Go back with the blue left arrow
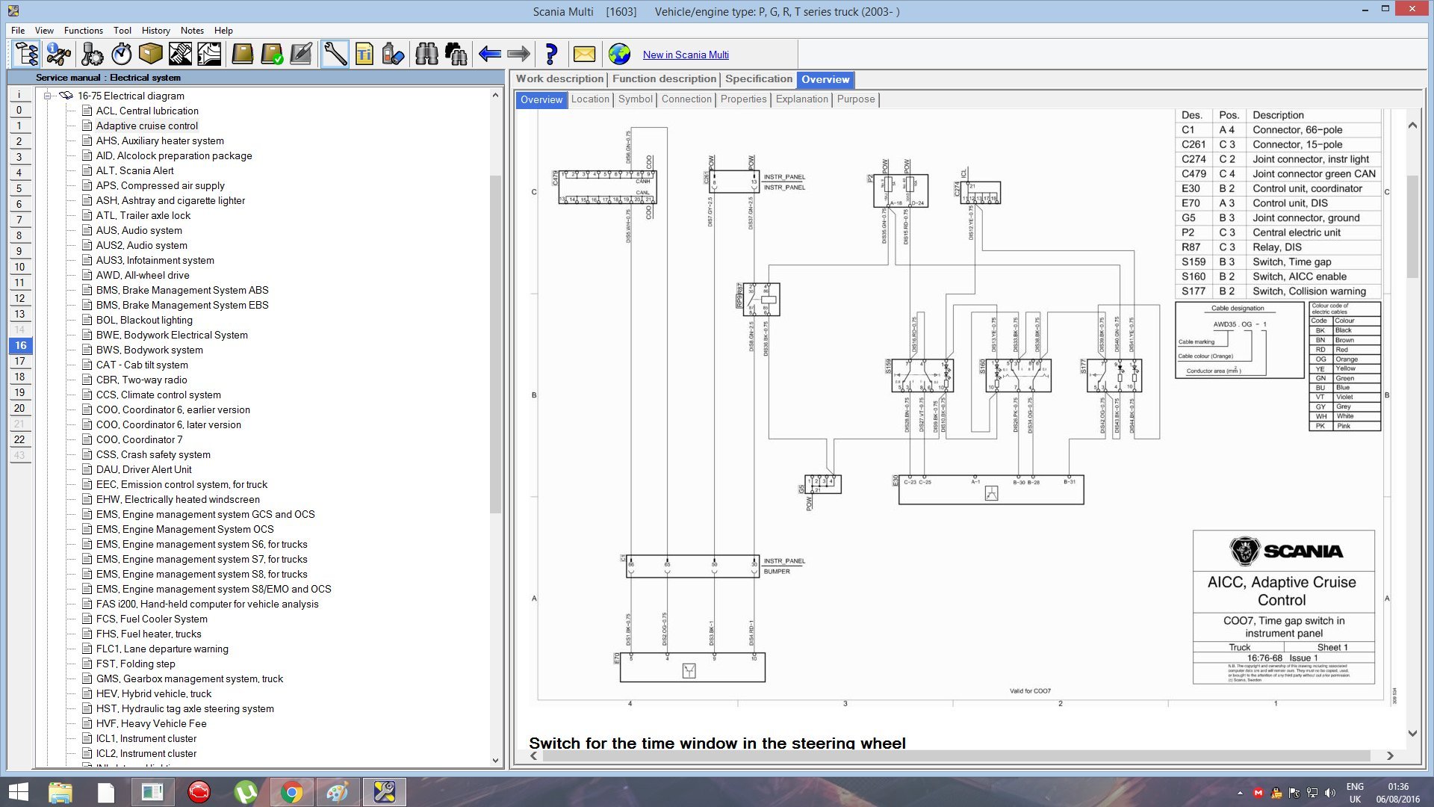 click(x=489, y=54)
